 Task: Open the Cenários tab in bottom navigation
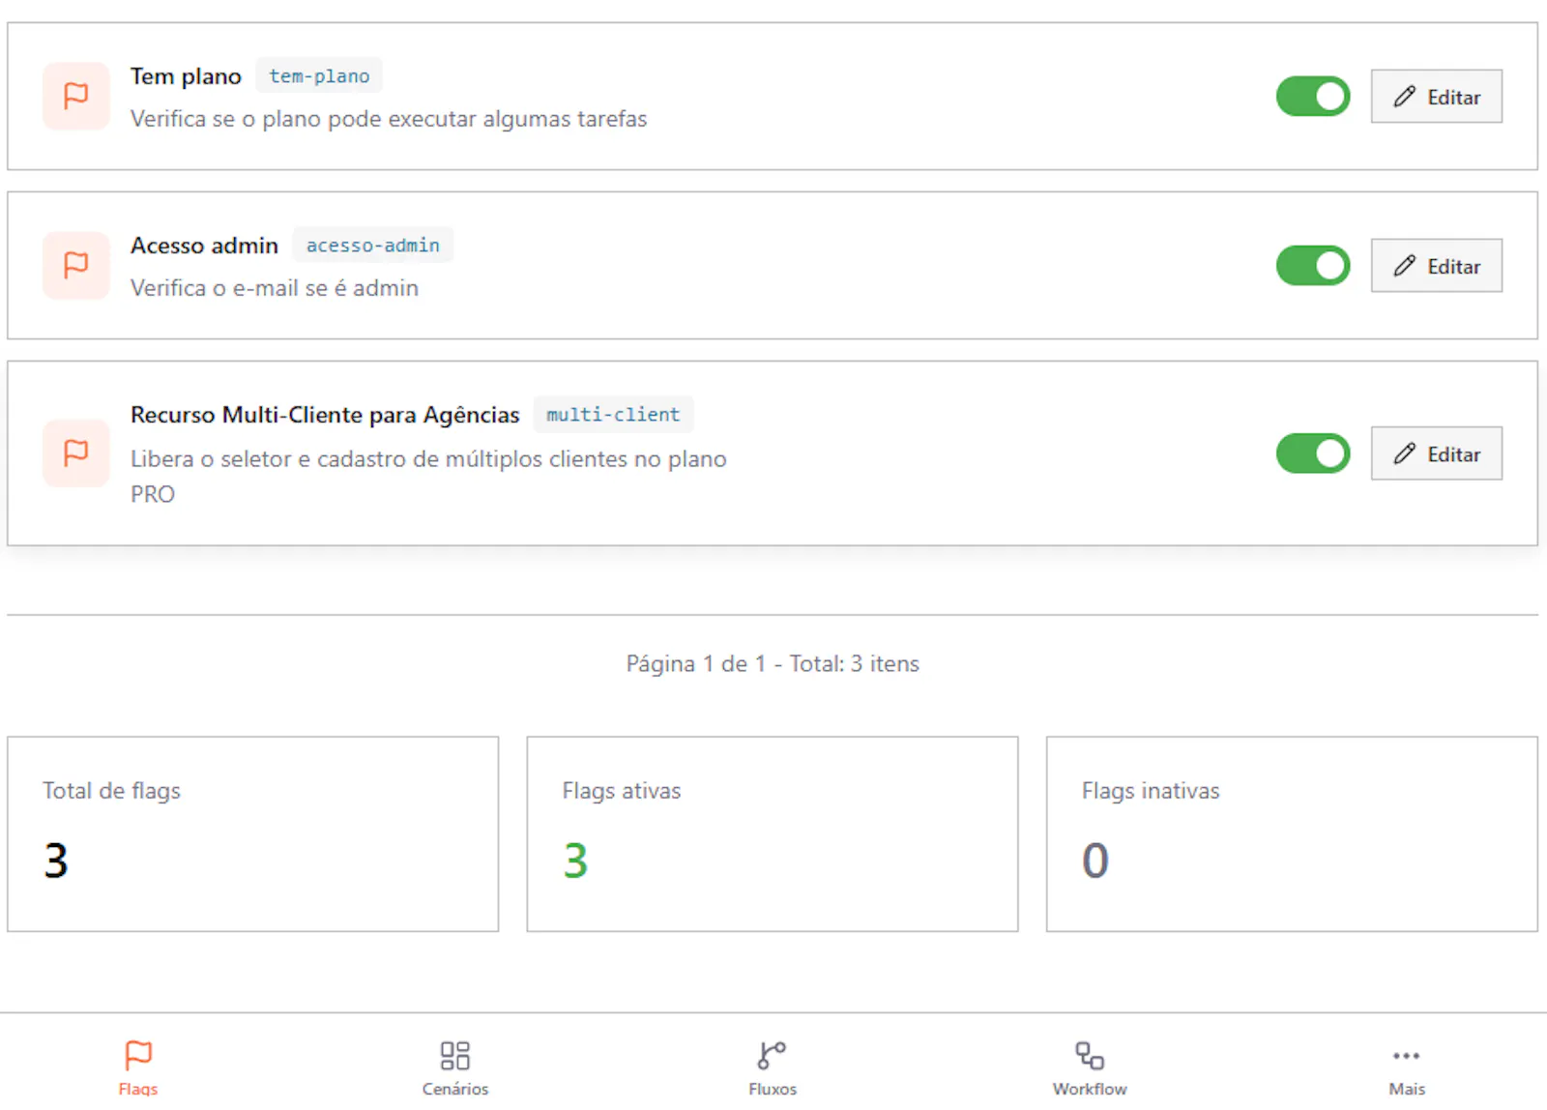click(x=455, y=1067)
